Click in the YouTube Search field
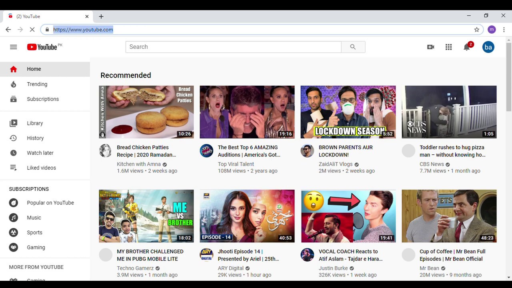This screenshot has height=288, width=512. [233, 47]
